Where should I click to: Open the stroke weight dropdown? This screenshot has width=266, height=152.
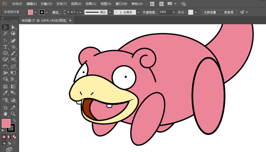click(x=80, y=12)
